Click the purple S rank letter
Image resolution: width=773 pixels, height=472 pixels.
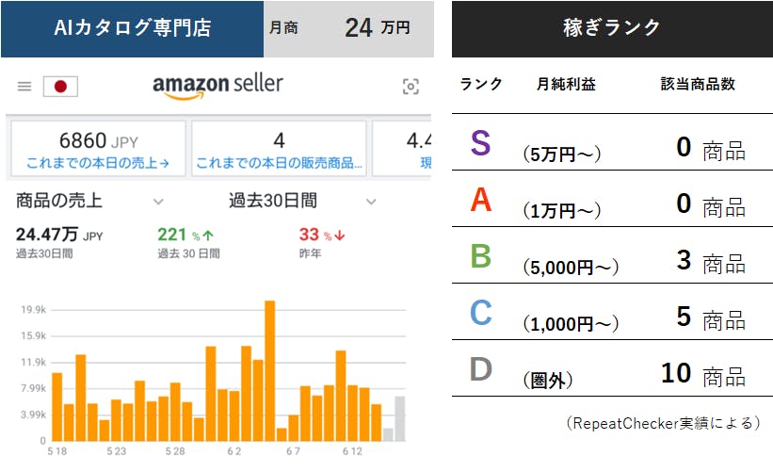pyautogui.click(x=480, y=143)
